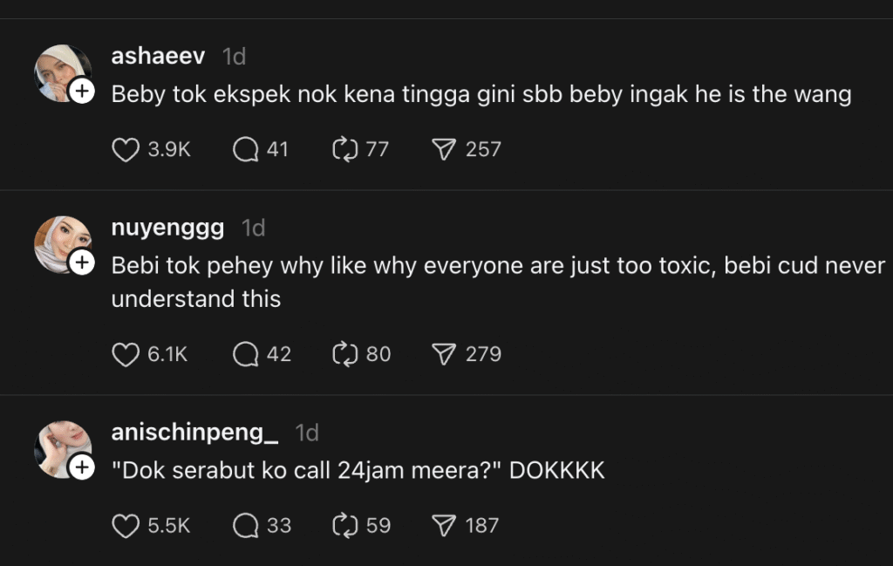Open the 42 replies on nuyenggg's post
893x566 pixels.
coord(246,354)
